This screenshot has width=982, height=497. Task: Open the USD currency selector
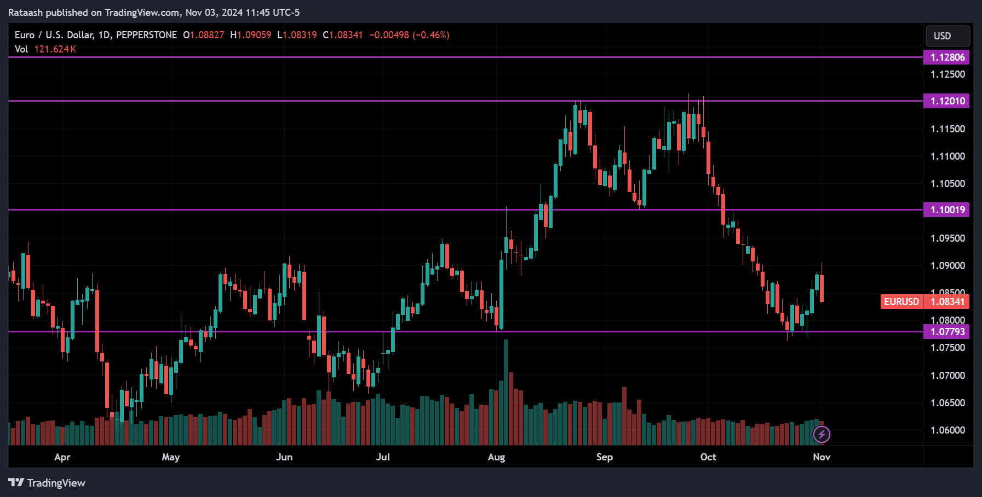point(947,36)
